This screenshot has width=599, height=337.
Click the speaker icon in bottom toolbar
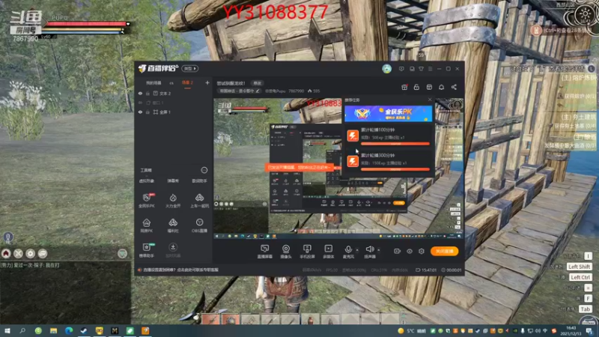tap(369, 249)
